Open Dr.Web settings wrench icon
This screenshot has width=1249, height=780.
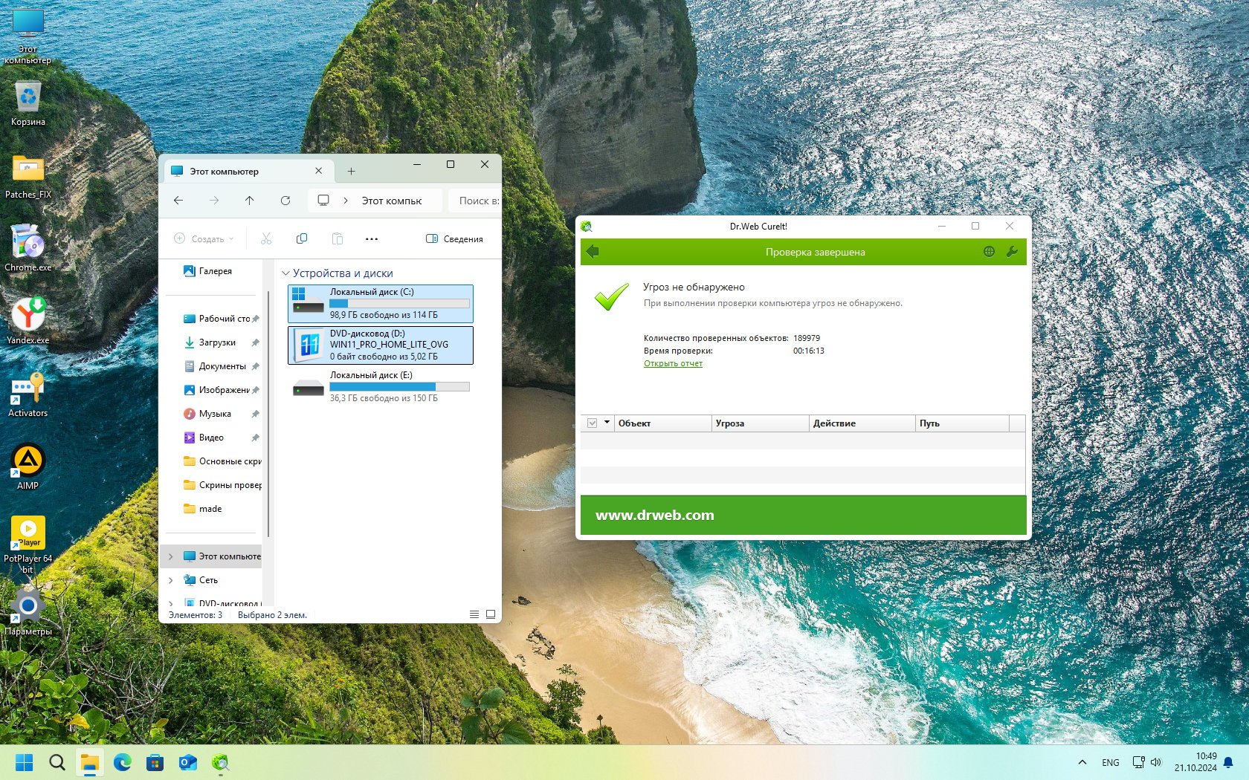click(x=1011, y=252)
